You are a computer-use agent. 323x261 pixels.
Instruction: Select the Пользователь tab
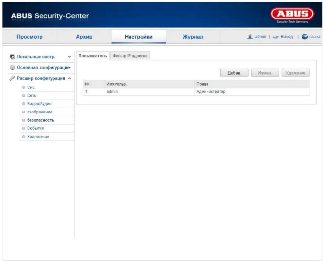pyautogui.click(x=93, y=56)
